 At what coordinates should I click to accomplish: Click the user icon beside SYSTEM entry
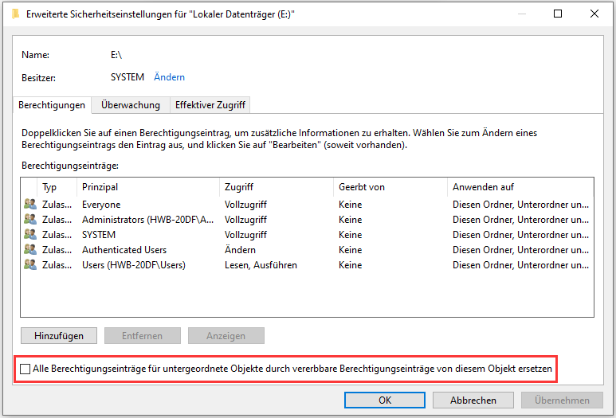30,235
